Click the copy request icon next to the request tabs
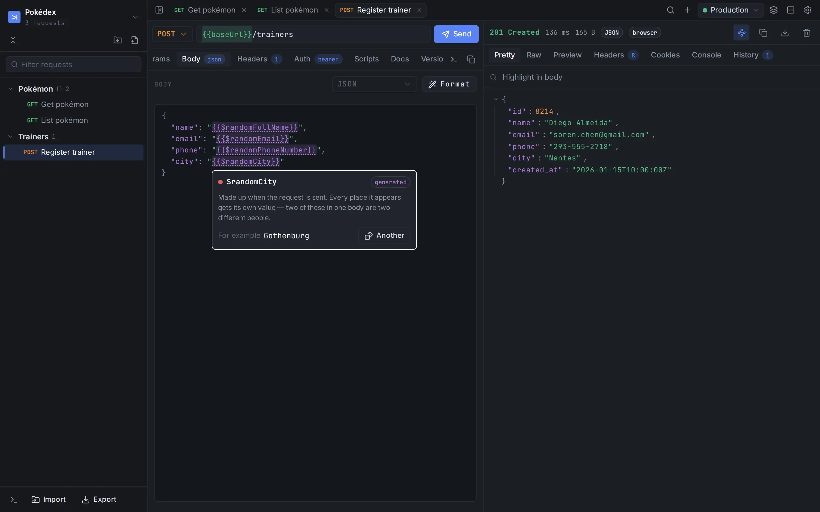 [x=471, y=59]
